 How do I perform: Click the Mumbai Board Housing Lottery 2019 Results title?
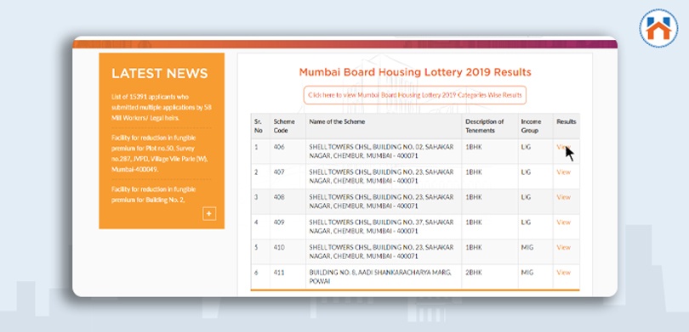point(415,72)
